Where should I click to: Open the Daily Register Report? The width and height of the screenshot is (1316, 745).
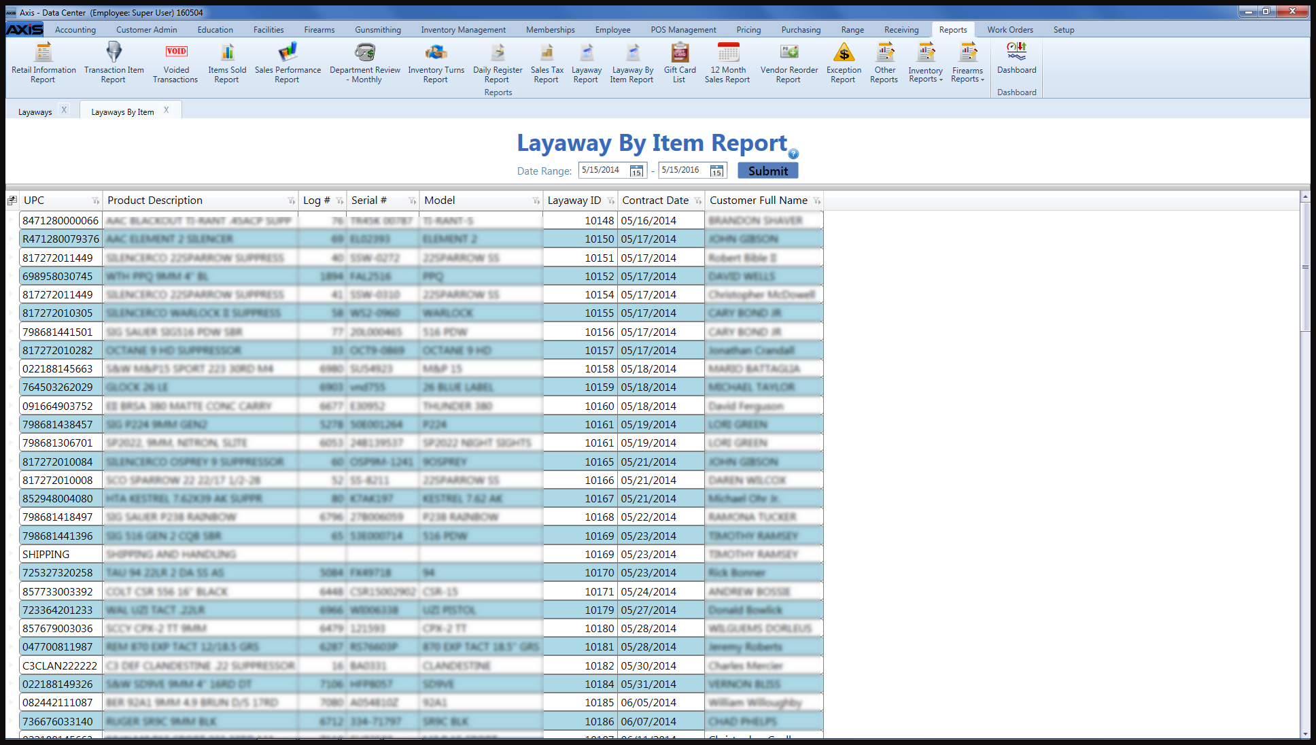498,63
